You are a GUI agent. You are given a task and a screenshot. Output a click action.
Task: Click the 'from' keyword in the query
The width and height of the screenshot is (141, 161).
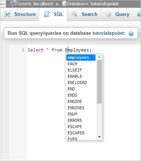57,50
